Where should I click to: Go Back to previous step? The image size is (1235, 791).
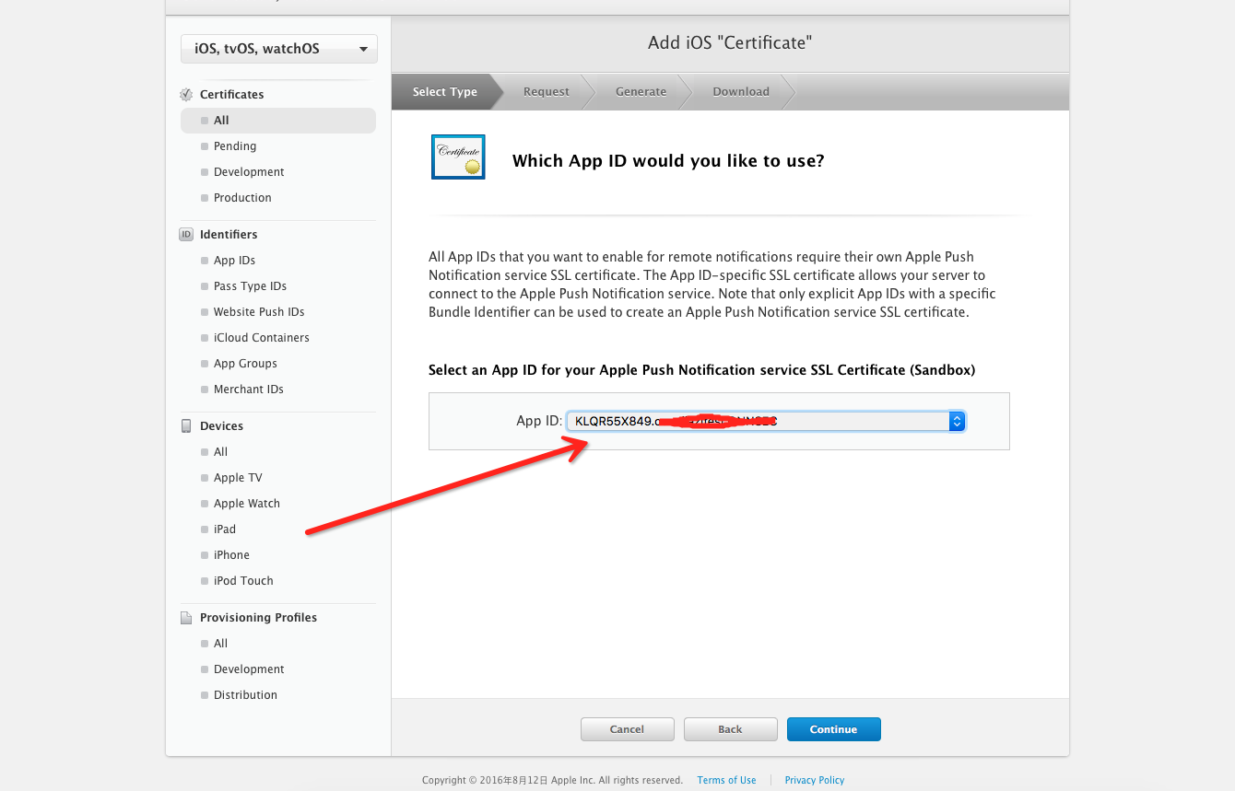pos(731,729)
